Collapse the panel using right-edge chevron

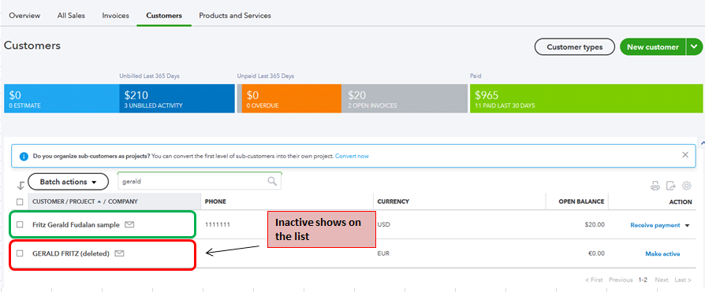point(703,142)
